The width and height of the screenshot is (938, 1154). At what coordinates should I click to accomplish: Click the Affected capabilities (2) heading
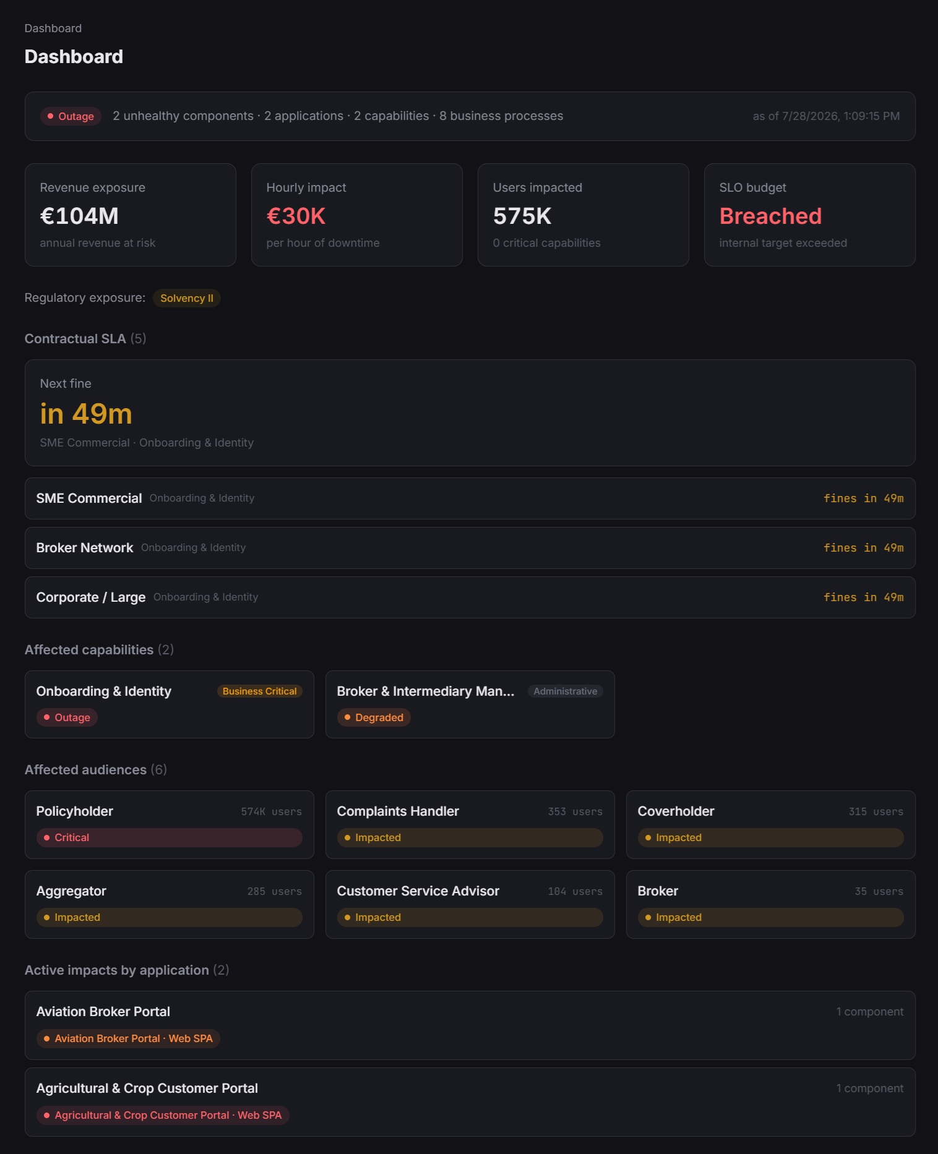coord(99,650)
